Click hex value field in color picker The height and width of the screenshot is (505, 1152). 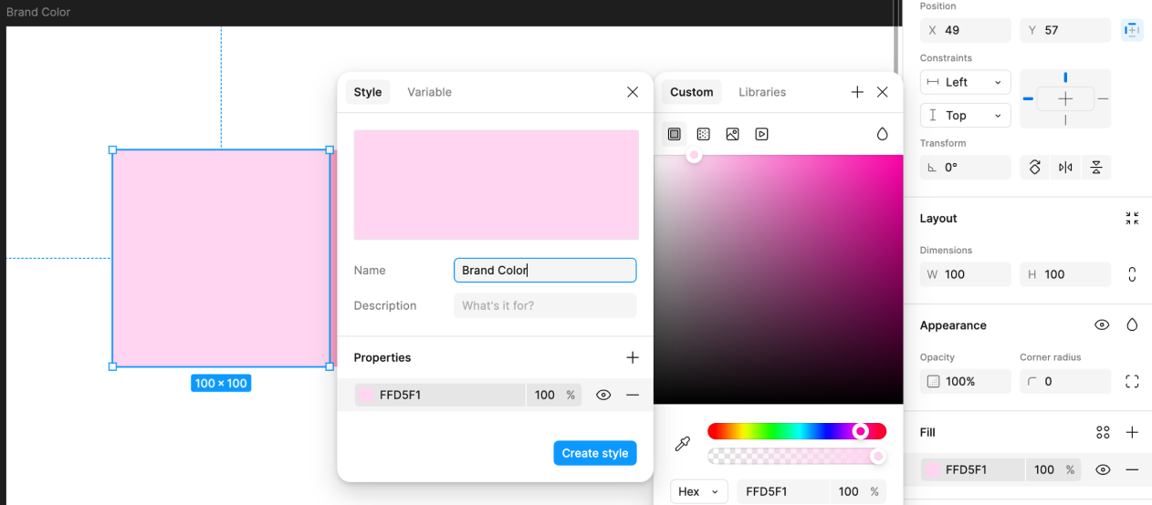click(x=782, y=491)
